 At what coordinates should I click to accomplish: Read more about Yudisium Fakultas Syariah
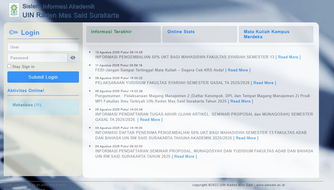[263, 83]
